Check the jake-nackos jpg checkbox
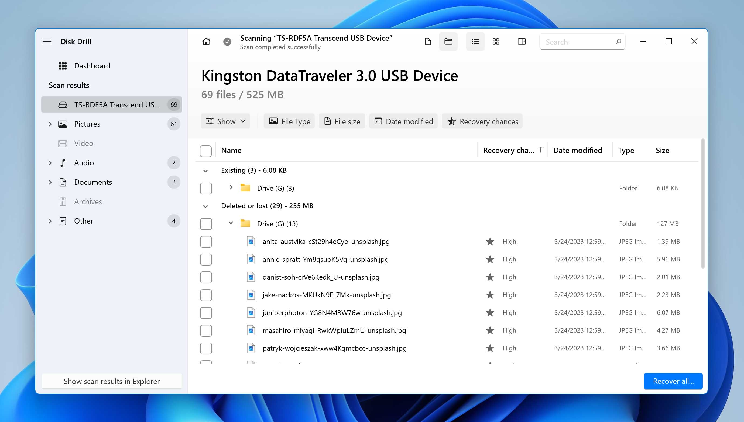Image resolution: width=744 pixels, height=422 pixels. [206, 295]
